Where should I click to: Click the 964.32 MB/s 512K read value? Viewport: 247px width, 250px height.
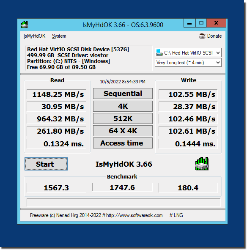(56, 119)
